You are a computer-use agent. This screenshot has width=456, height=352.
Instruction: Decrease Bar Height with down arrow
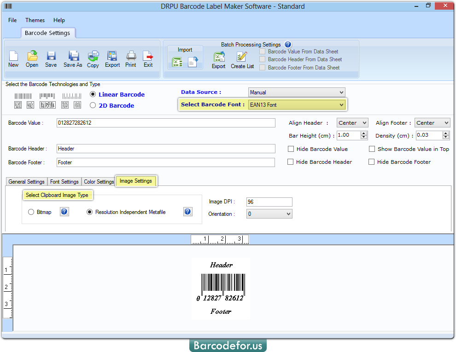click(364, 138)
